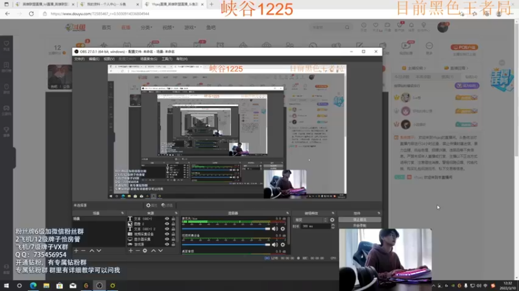Viewport: 519px width, 291px height.
Task: Toggle visibility of 显示器采集 source
Action: [167, 239]
